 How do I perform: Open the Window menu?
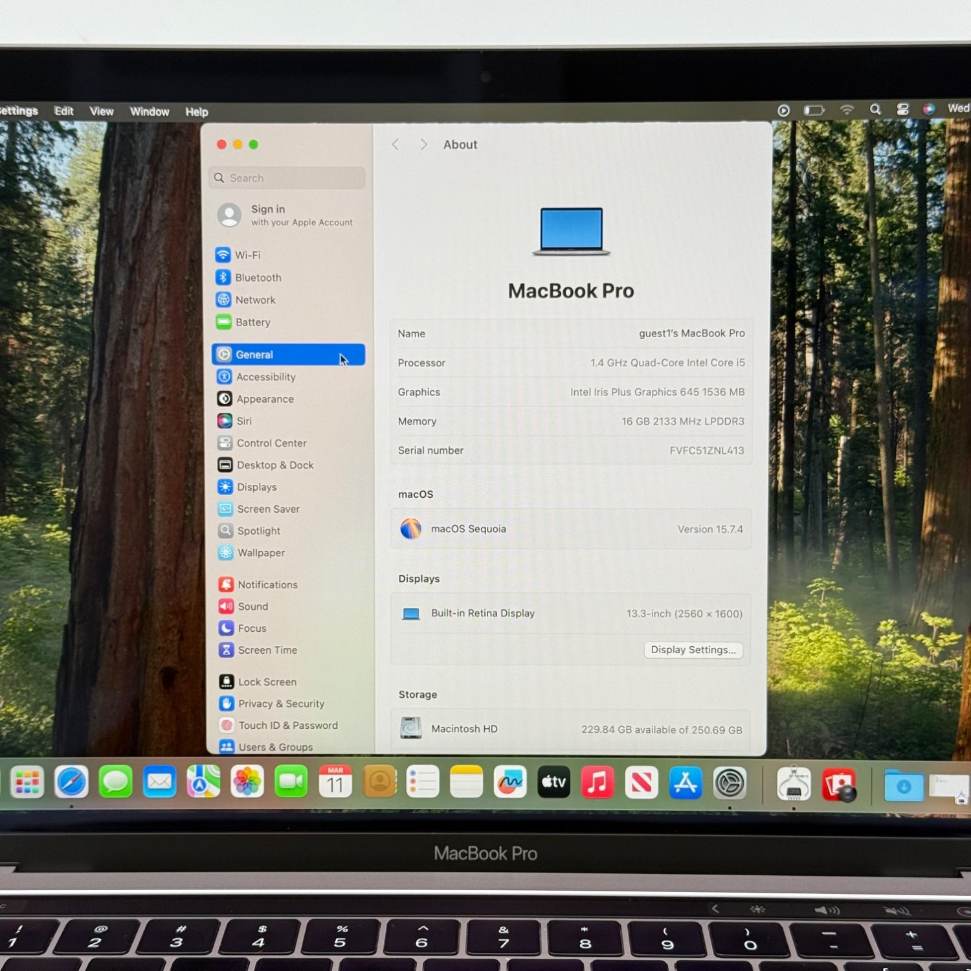[150, 111]
